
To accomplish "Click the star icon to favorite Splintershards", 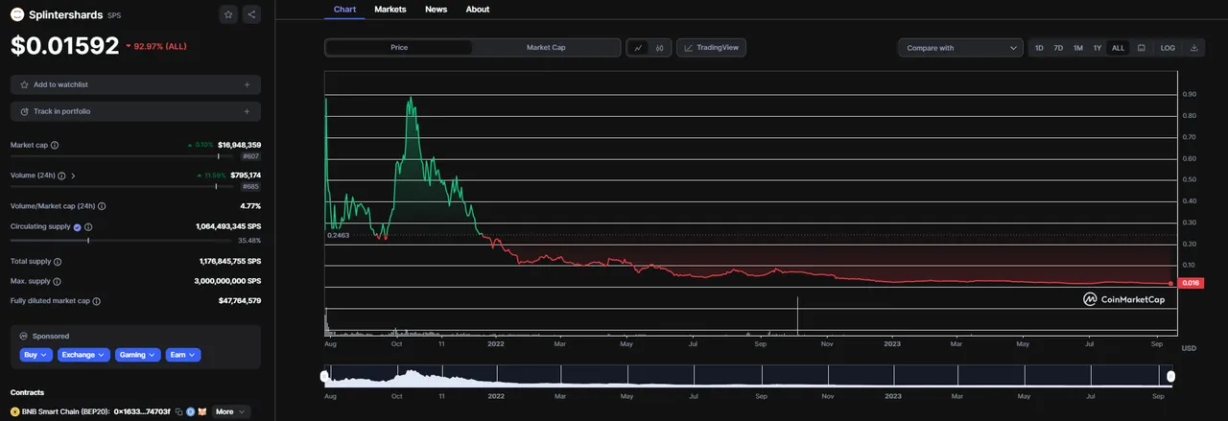I will point(227,14).
